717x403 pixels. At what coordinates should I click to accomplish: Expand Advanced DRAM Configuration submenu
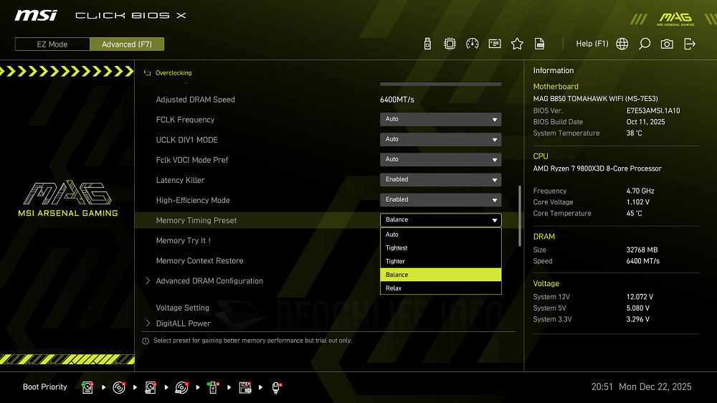209,281
